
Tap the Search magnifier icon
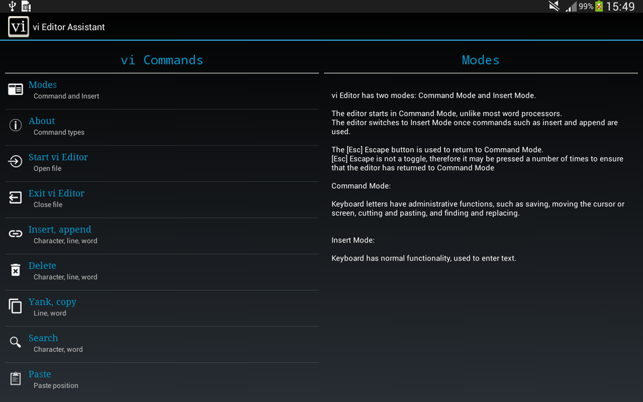[15, 342]
